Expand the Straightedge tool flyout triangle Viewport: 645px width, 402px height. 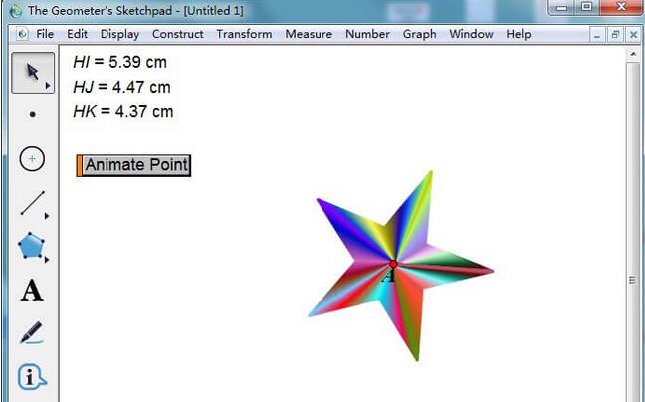coord(48,216)
